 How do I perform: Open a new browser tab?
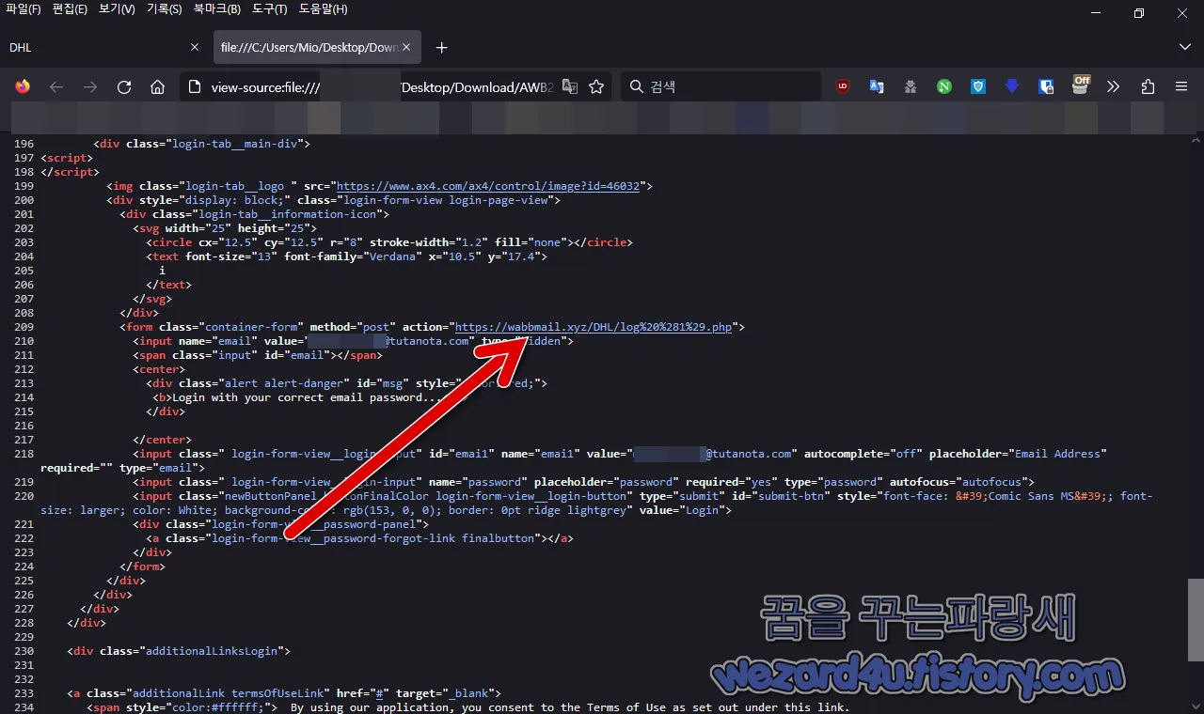coord(442,47)
